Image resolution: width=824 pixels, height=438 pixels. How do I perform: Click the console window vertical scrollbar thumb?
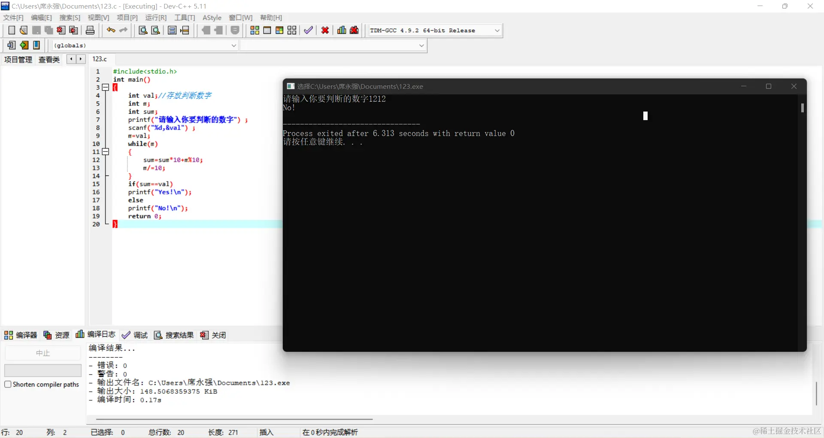coord(802,108)
